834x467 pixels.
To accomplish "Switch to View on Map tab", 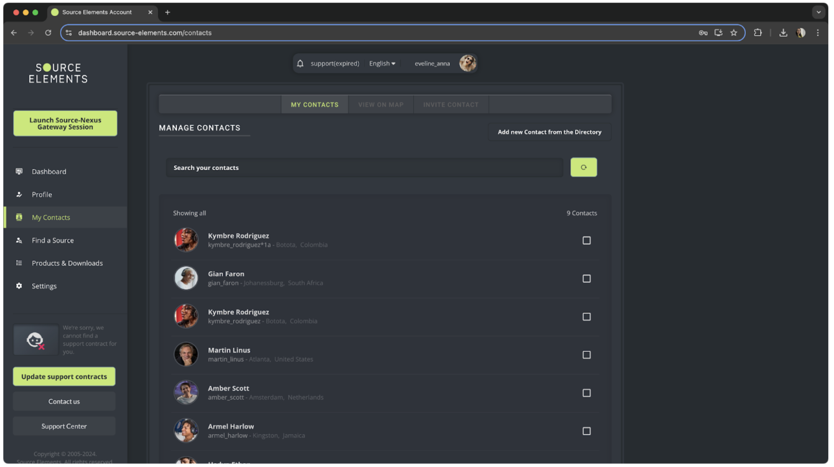I will click(x=380, y=105).
